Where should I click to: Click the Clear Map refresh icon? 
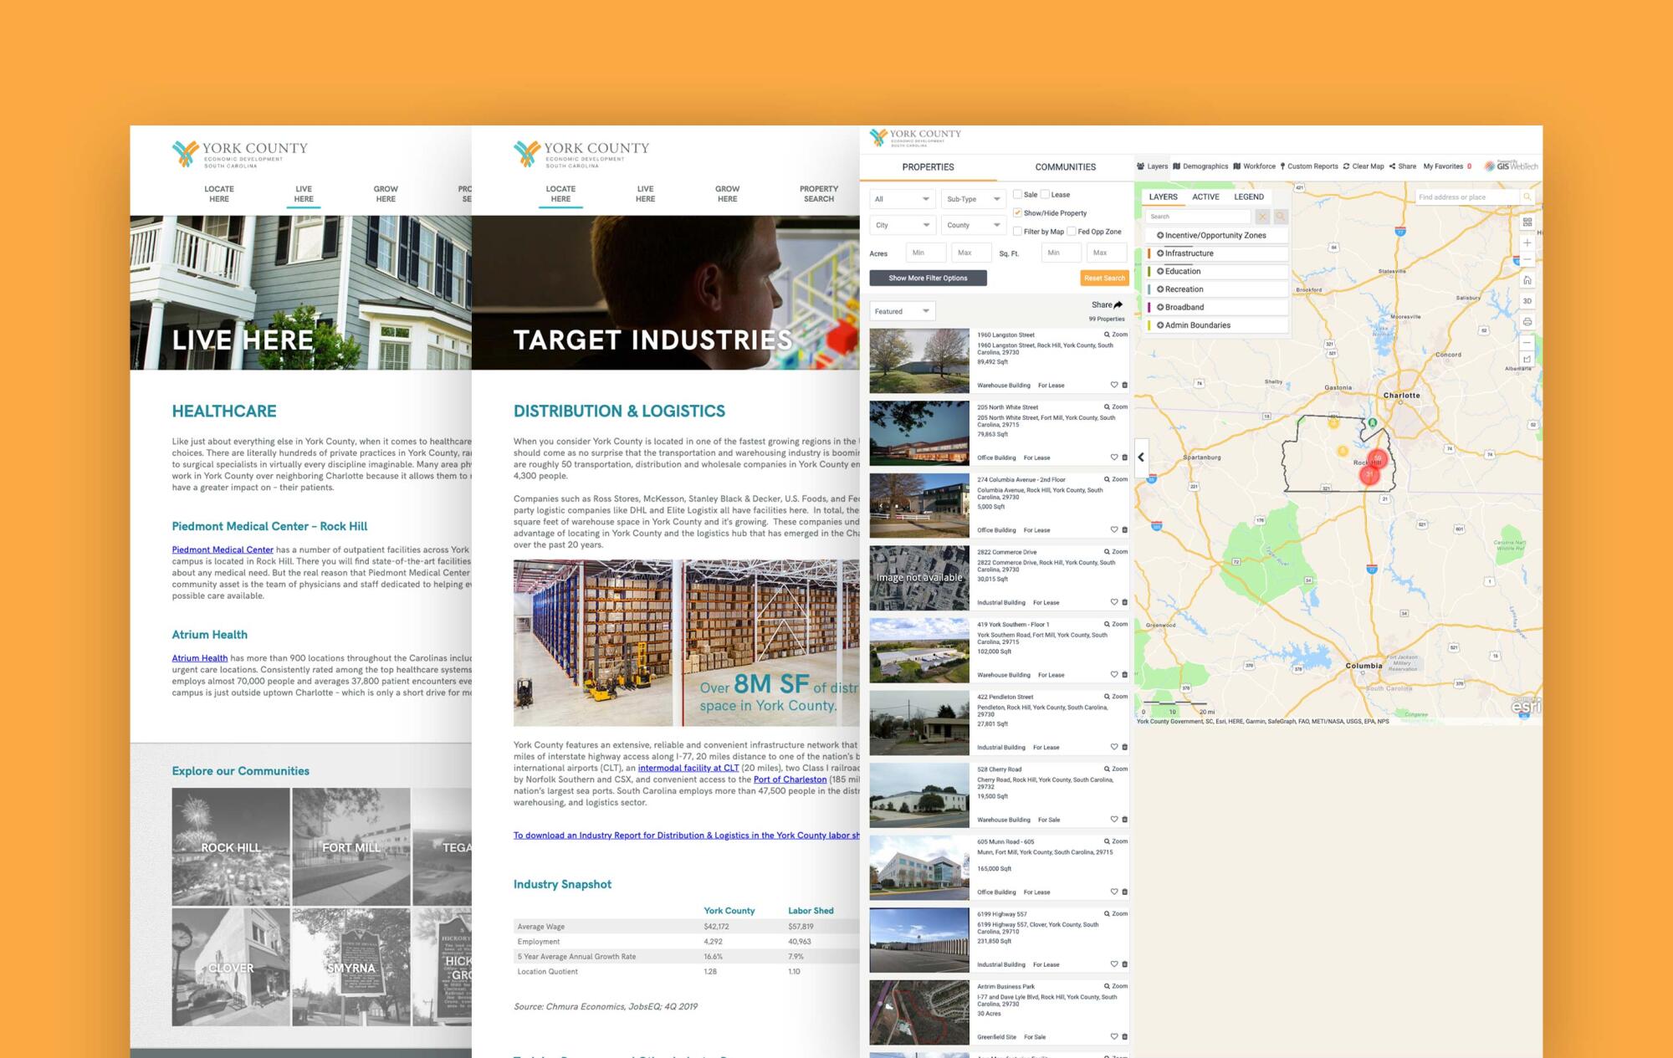tap(1346, 166)
